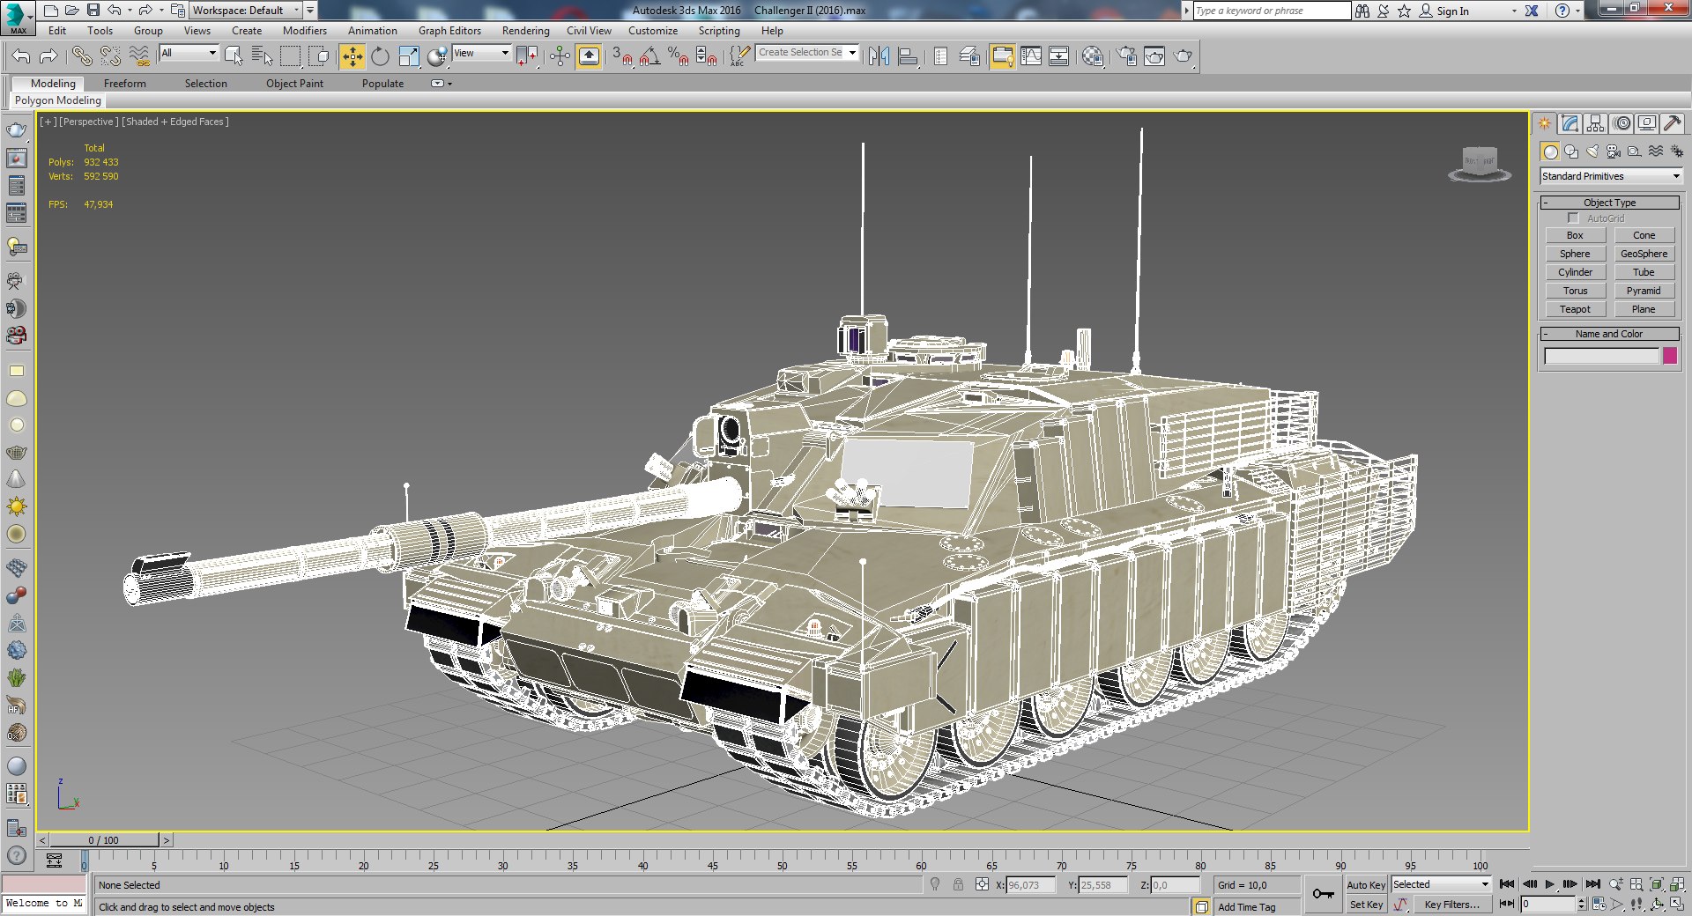Click the Select and Place tool
Screen dimensions: 1692x916
pos(437,56)
